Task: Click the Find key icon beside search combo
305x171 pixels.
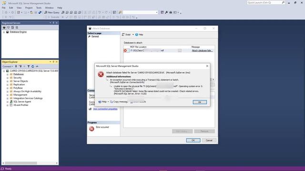Action: (120, 12)
